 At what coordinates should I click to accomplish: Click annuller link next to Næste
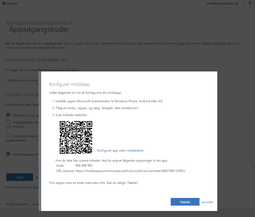point(207,202)
